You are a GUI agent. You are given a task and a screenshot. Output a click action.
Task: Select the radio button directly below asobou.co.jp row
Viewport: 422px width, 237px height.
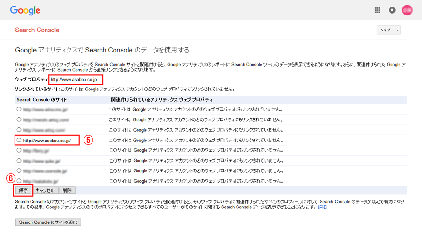tap(19, 150)
